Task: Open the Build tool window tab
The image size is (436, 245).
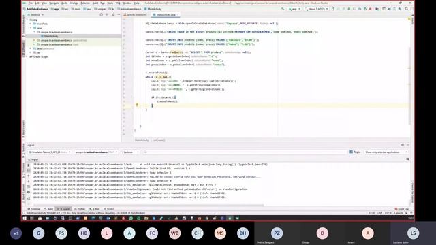Action: pyautogui.click(x=49, y=209)
